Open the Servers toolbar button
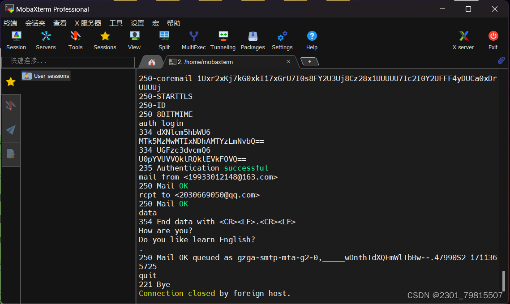Image resolution: width=510 pixels, height=304 pixels. (46, 40)
